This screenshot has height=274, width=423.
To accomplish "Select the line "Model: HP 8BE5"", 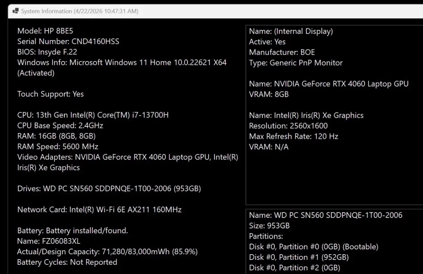I will click(45, 31).
